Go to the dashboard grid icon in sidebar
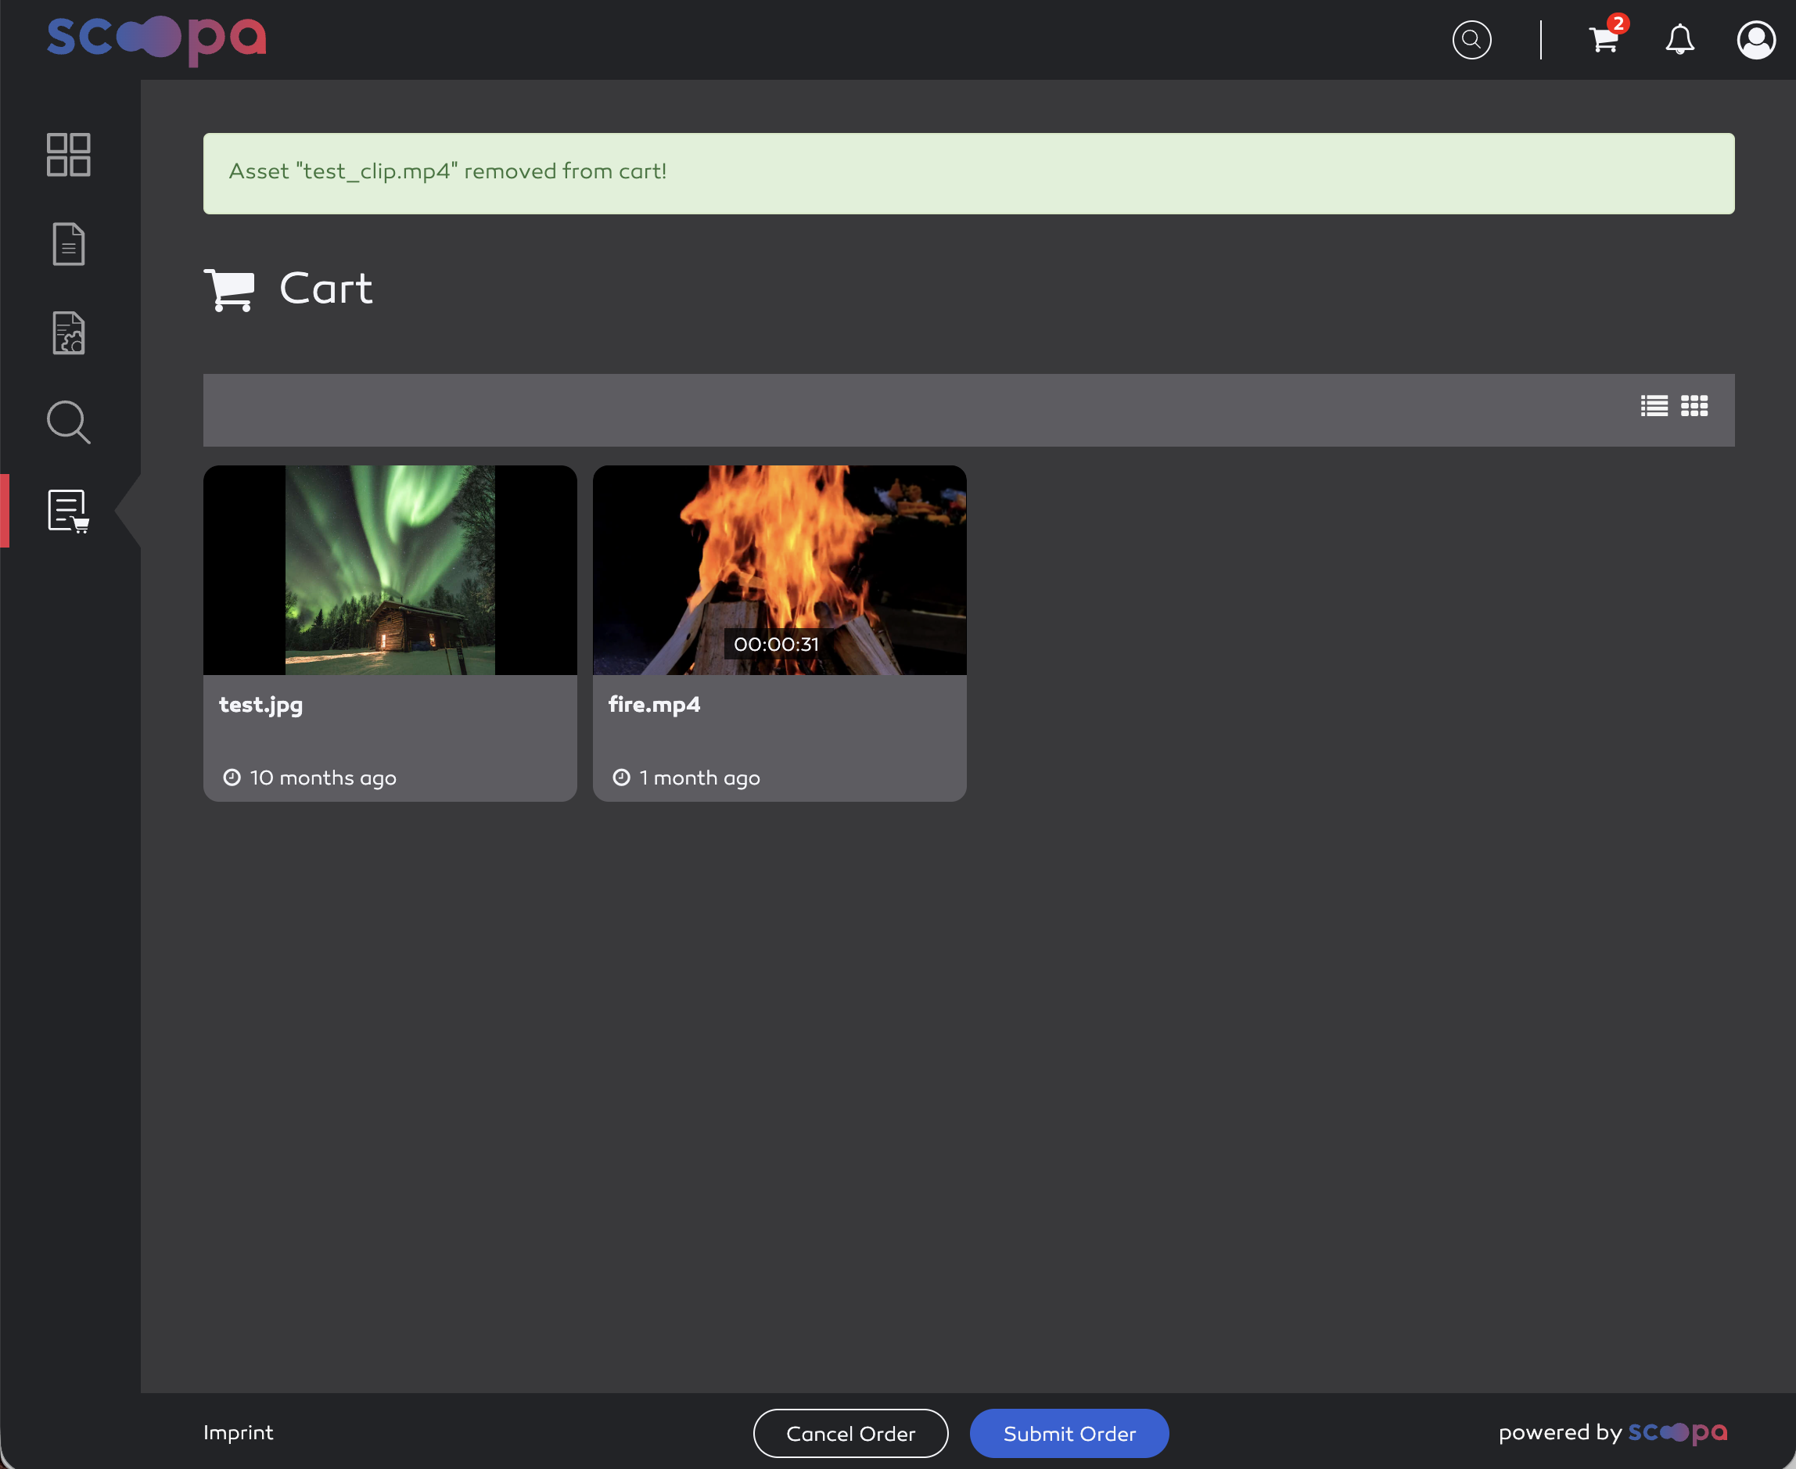The height and width of the screenshot is (1469, 1796). [69, 155]
